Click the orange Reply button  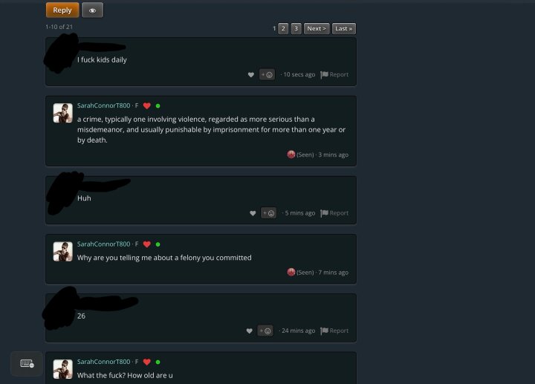click(62, 10)
